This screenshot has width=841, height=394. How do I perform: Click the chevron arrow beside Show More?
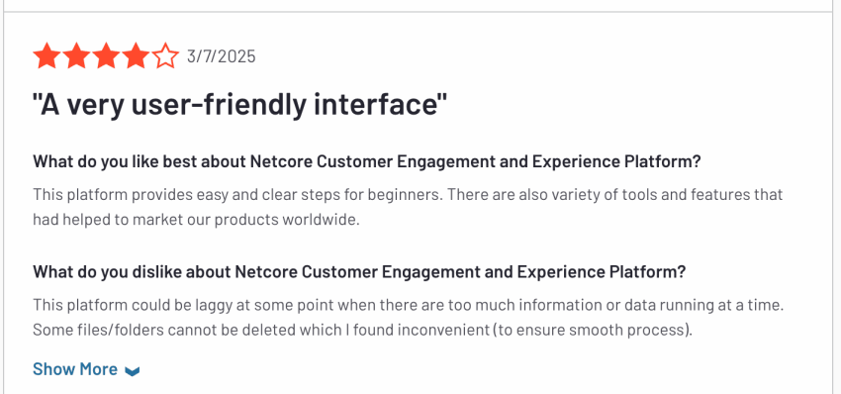[x=132, y=371]
